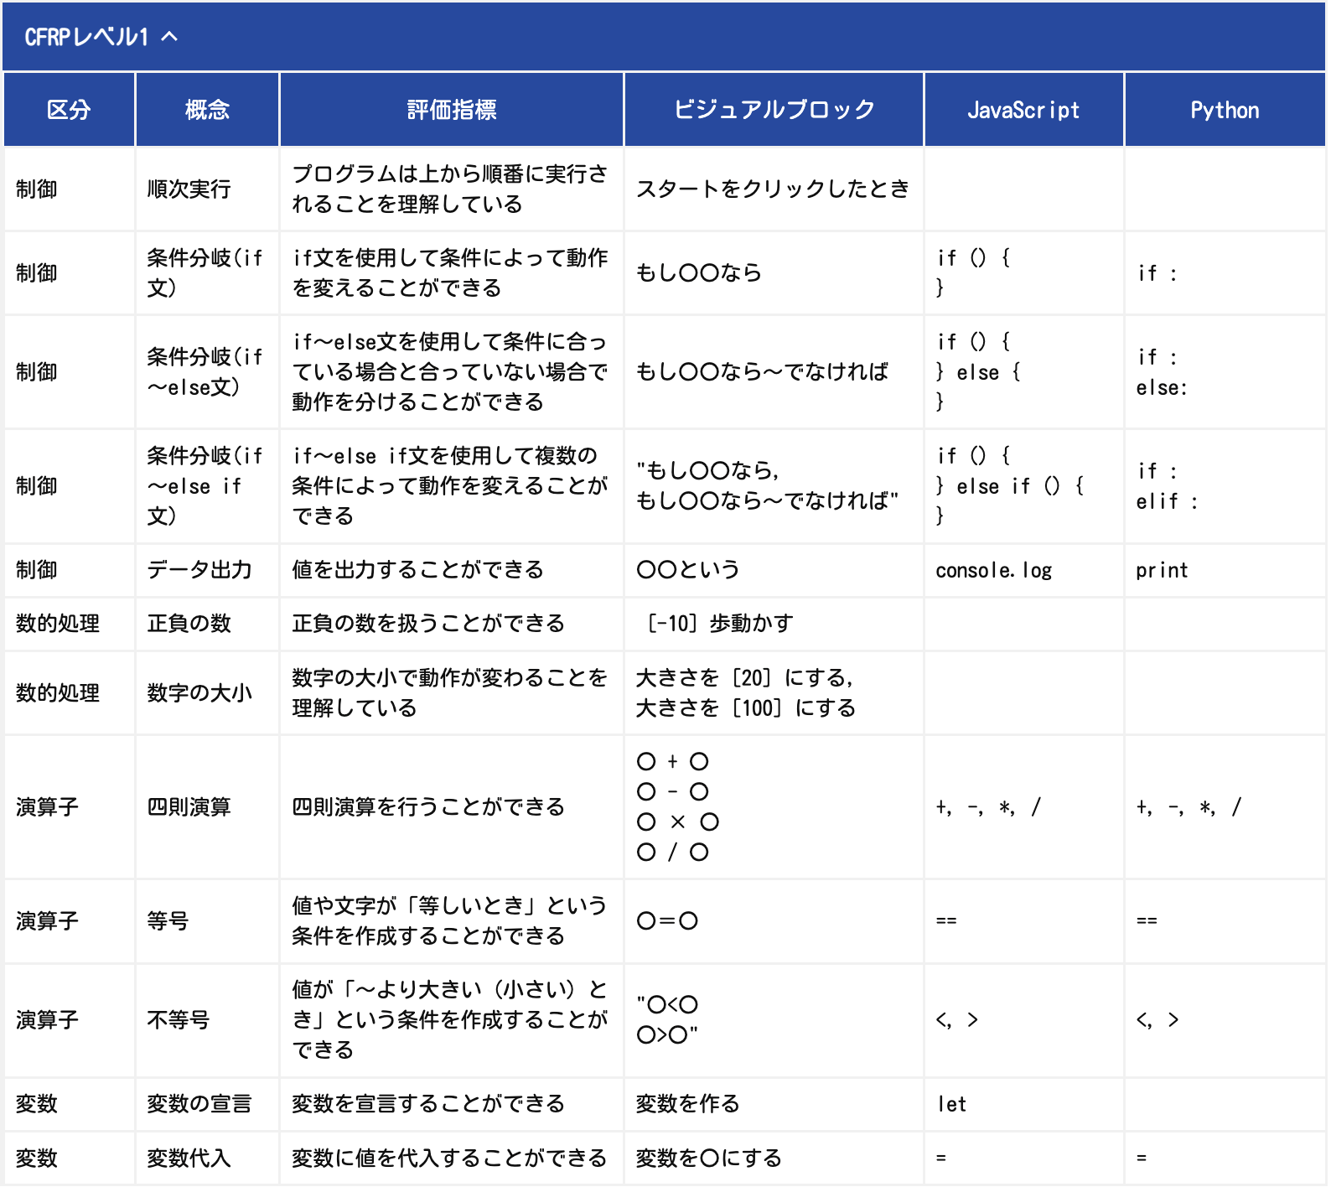Click the print Python cell
1331x1187 pixels.
coord(1162,570)
